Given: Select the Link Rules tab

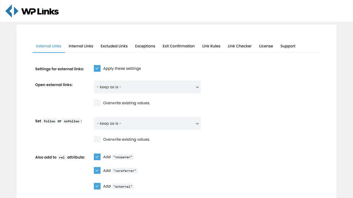Looking at the screenshot, I should click(211, 46).
